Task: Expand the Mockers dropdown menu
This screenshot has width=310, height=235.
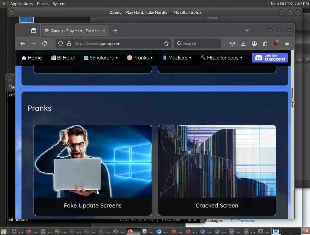Action: click(177, 58)
